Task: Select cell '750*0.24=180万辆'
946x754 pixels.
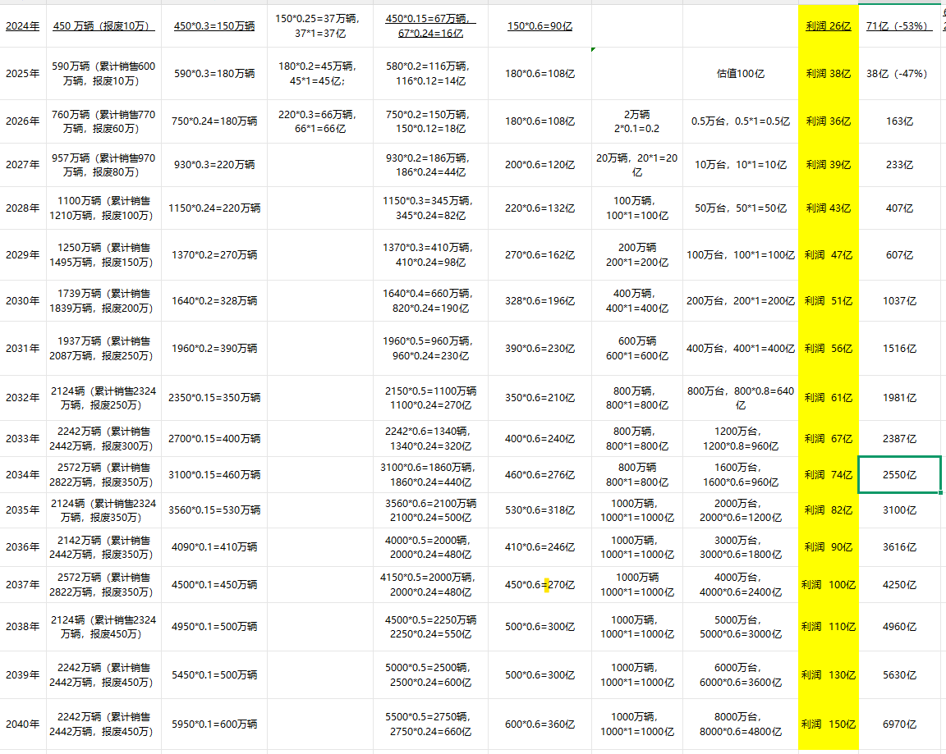Action: tap(214, 121)
